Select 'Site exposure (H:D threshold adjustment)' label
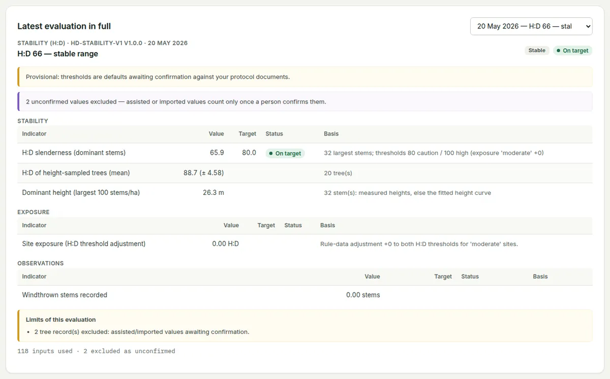 coord(84,244)
